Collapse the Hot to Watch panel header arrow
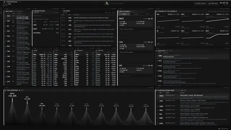This screenshot has height=130, width=231. click(x=119, y=12)
